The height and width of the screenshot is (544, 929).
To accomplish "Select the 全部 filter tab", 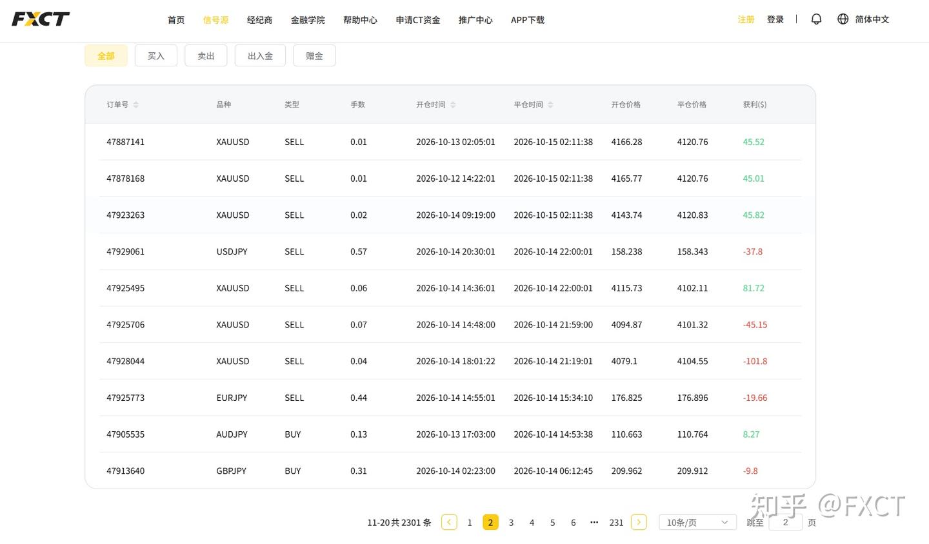I will [x=106, y=56].
